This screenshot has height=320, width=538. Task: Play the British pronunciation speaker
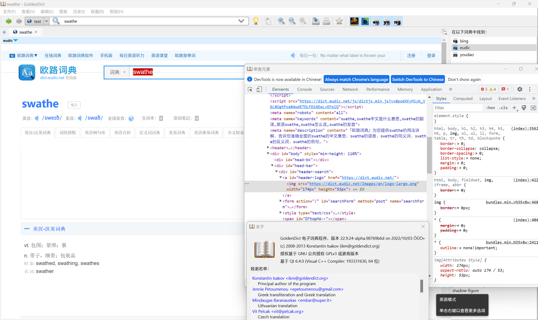[x=37, y=118]
